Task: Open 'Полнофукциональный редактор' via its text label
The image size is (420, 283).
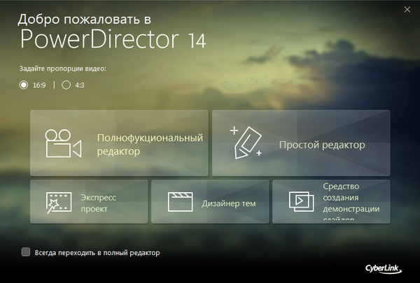Action: click(149, 144)
